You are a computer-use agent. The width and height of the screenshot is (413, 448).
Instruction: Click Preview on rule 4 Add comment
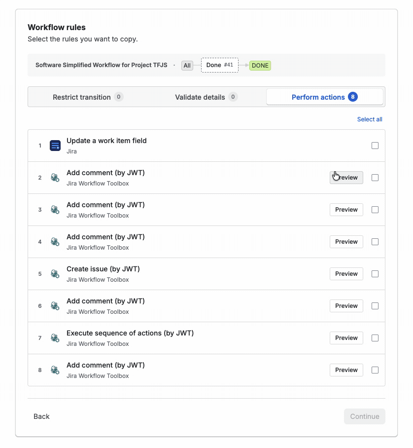coord(346,242)
